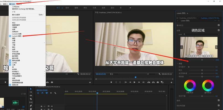Image resolution: width=223 pixels, height=110 pixels.
Task: Open Source monitor button editor plus
Action: [x=90, y=82]
